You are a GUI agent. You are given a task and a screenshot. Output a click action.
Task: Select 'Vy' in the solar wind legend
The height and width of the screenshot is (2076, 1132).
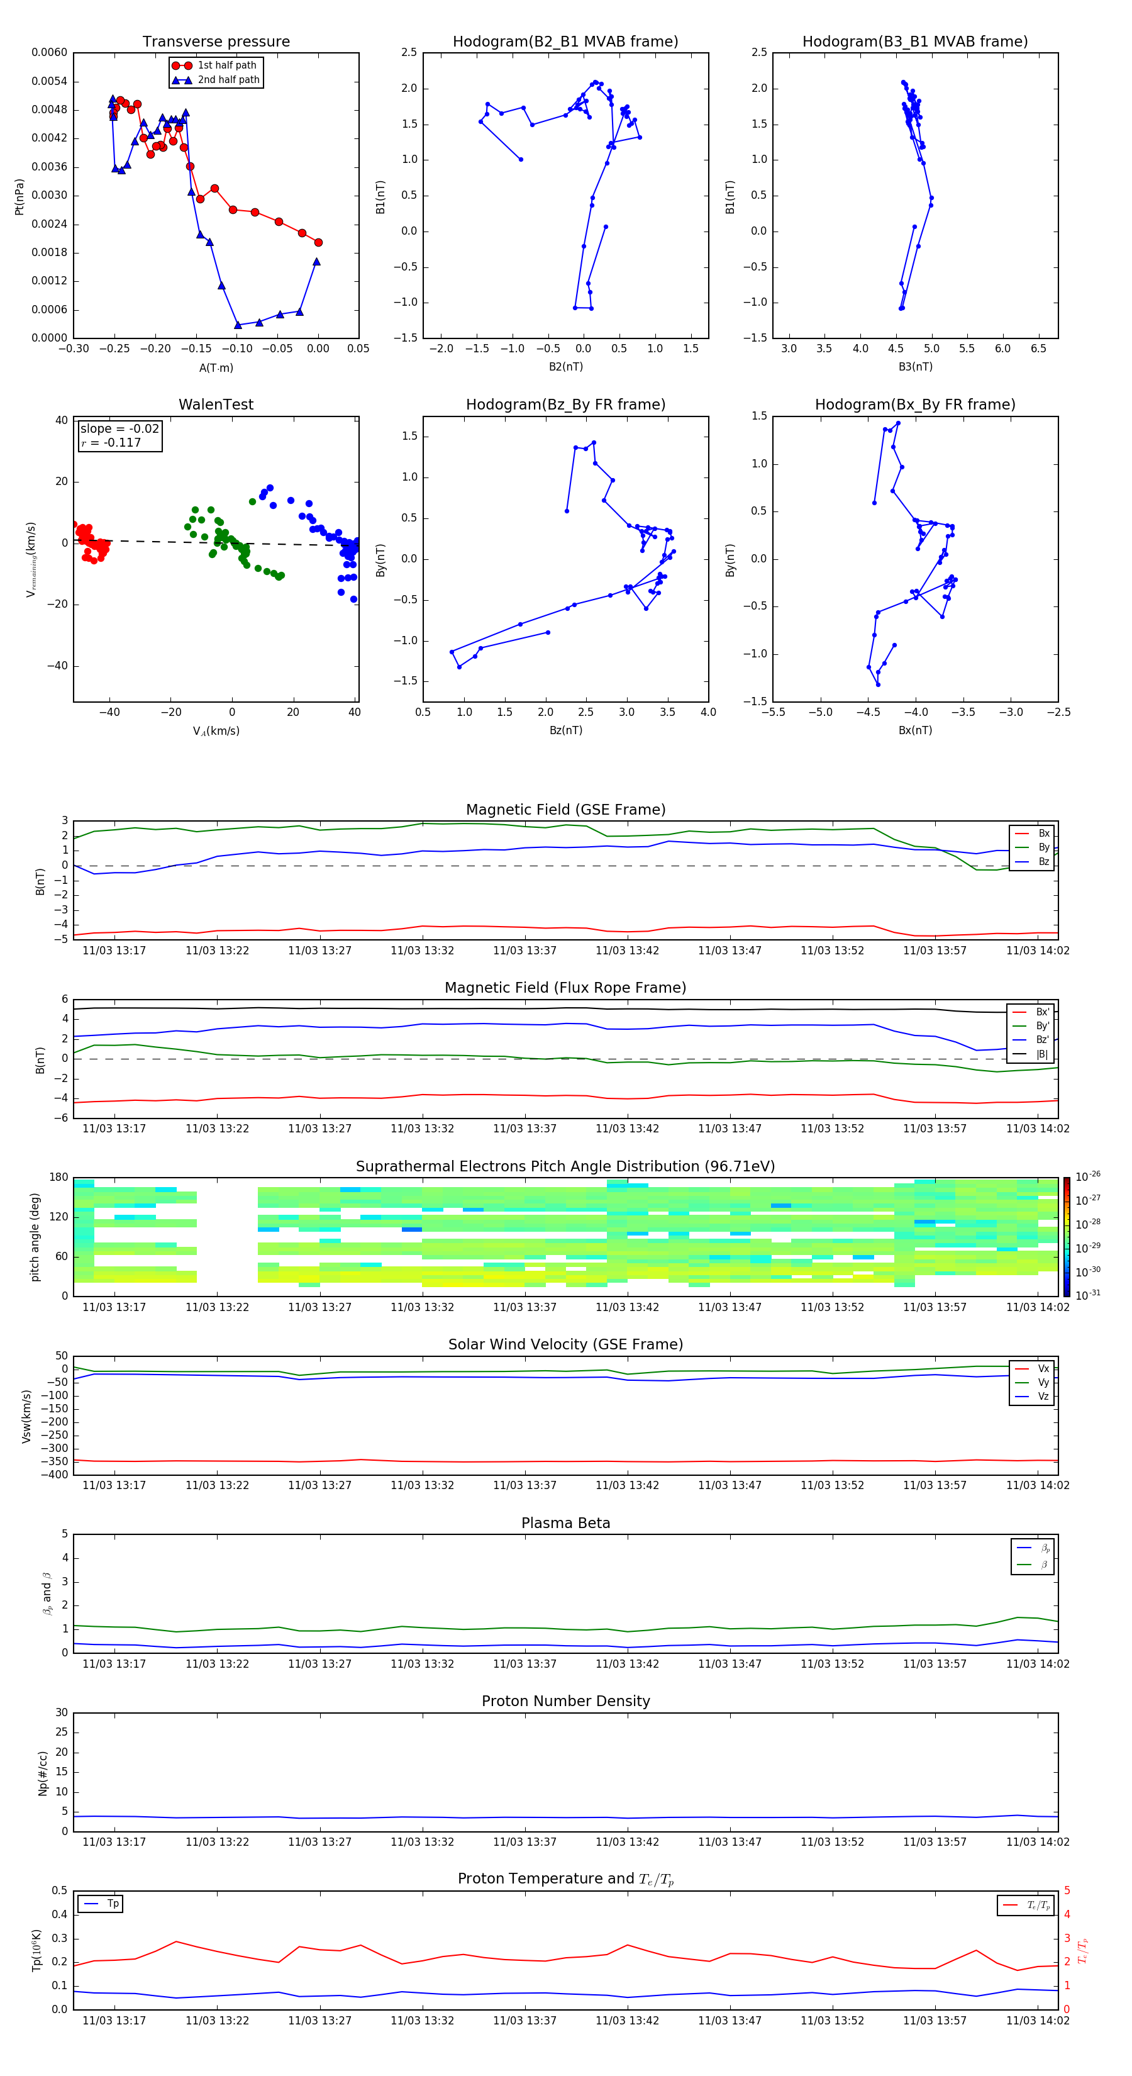click(1032, 1382)
